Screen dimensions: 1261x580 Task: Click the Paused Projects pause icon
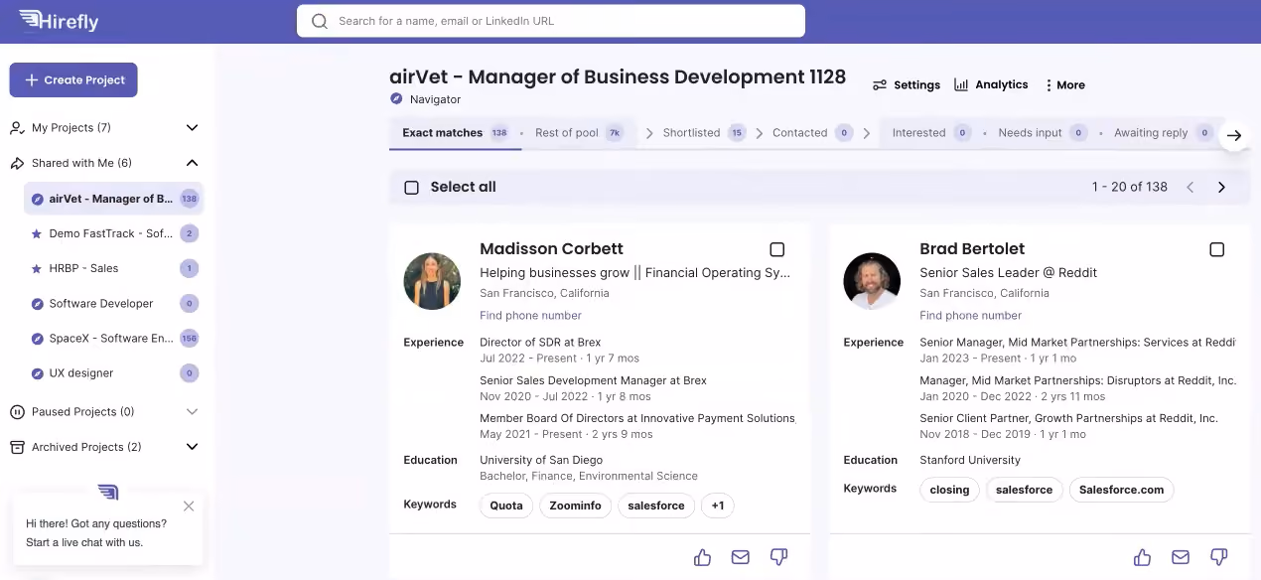tap(17, 412)
